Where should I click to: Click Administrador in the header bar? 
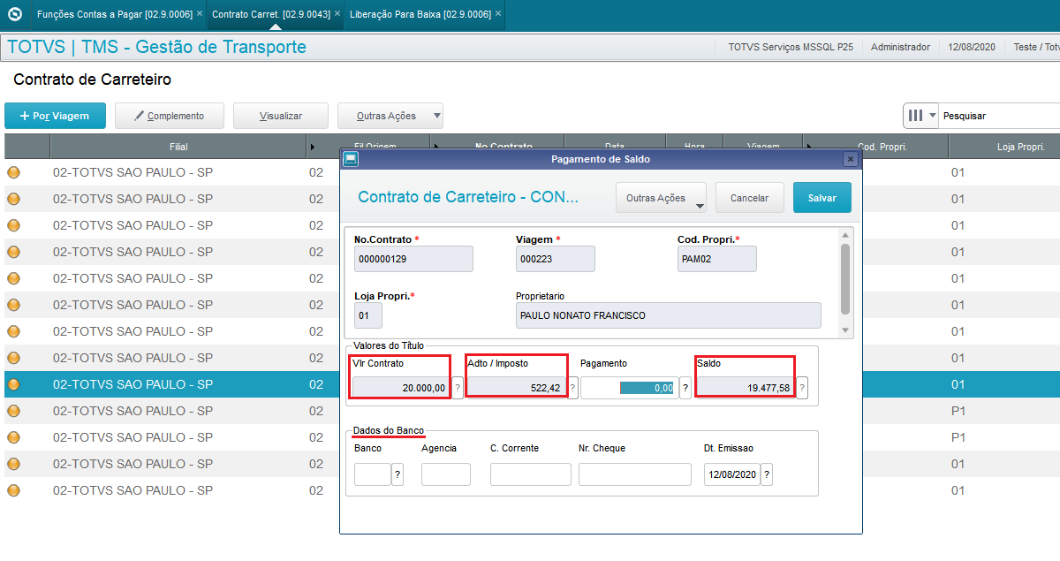pyautogui.click(x=900, y=48)
